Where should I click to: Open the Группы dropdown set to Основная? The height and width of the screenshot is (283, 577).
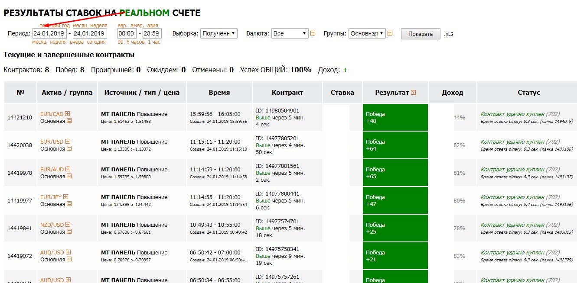coord(367,33)
